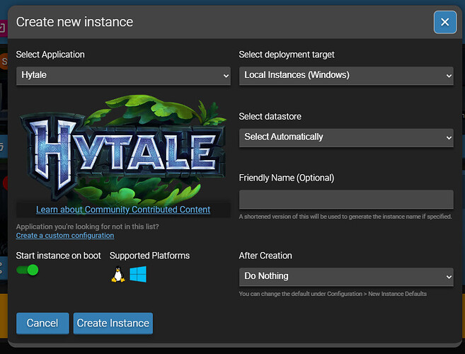The image size is (465, 354).
Task: Open the Select Application dropdown showing Hytale
Action: 123,75
